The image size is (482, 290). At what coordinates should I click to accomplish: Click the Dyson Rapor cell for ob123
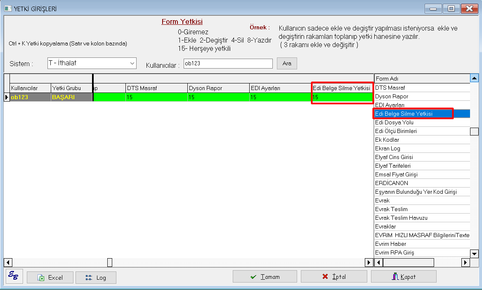tap(218, 97)
